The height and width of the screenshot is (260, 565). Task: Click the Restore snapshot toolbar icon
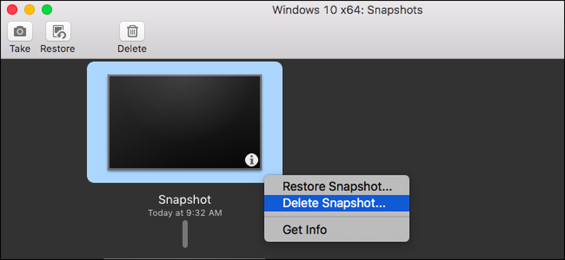[58, 31]
